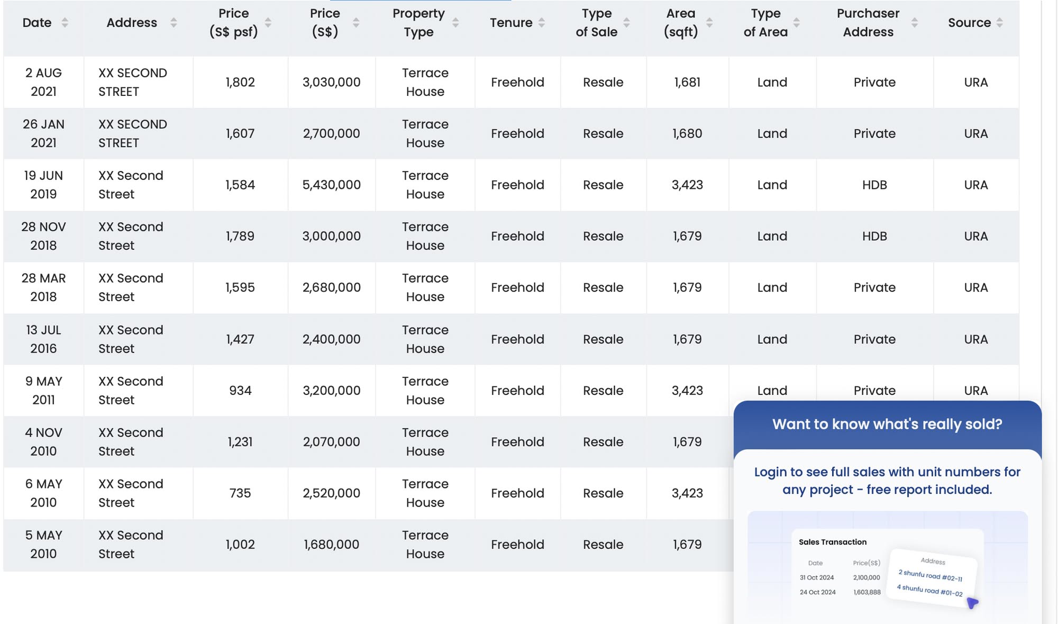Click the 1,607 psf value
Image resolution: width=1058 pixels, height=624 pixels.
[x=240, y=133]
